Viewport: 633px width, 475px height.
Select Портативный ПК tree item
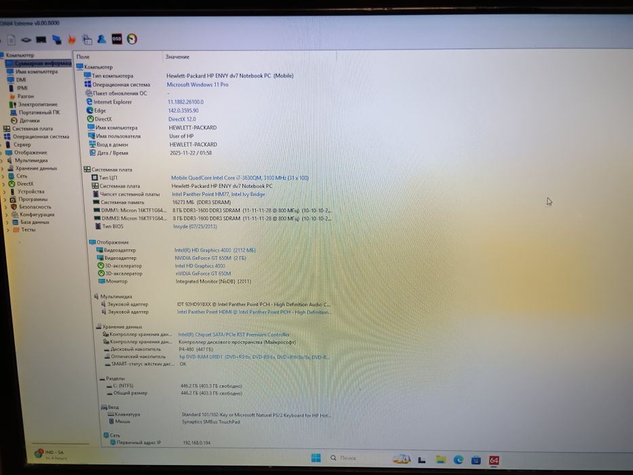click(35, 112)
